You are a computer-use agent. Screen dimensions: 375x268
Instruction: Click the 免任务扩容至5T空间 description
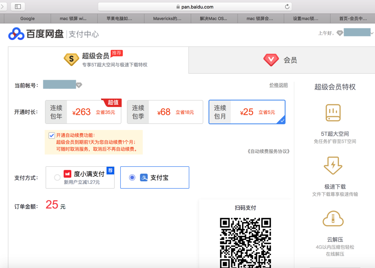click(x=335, y=141)
